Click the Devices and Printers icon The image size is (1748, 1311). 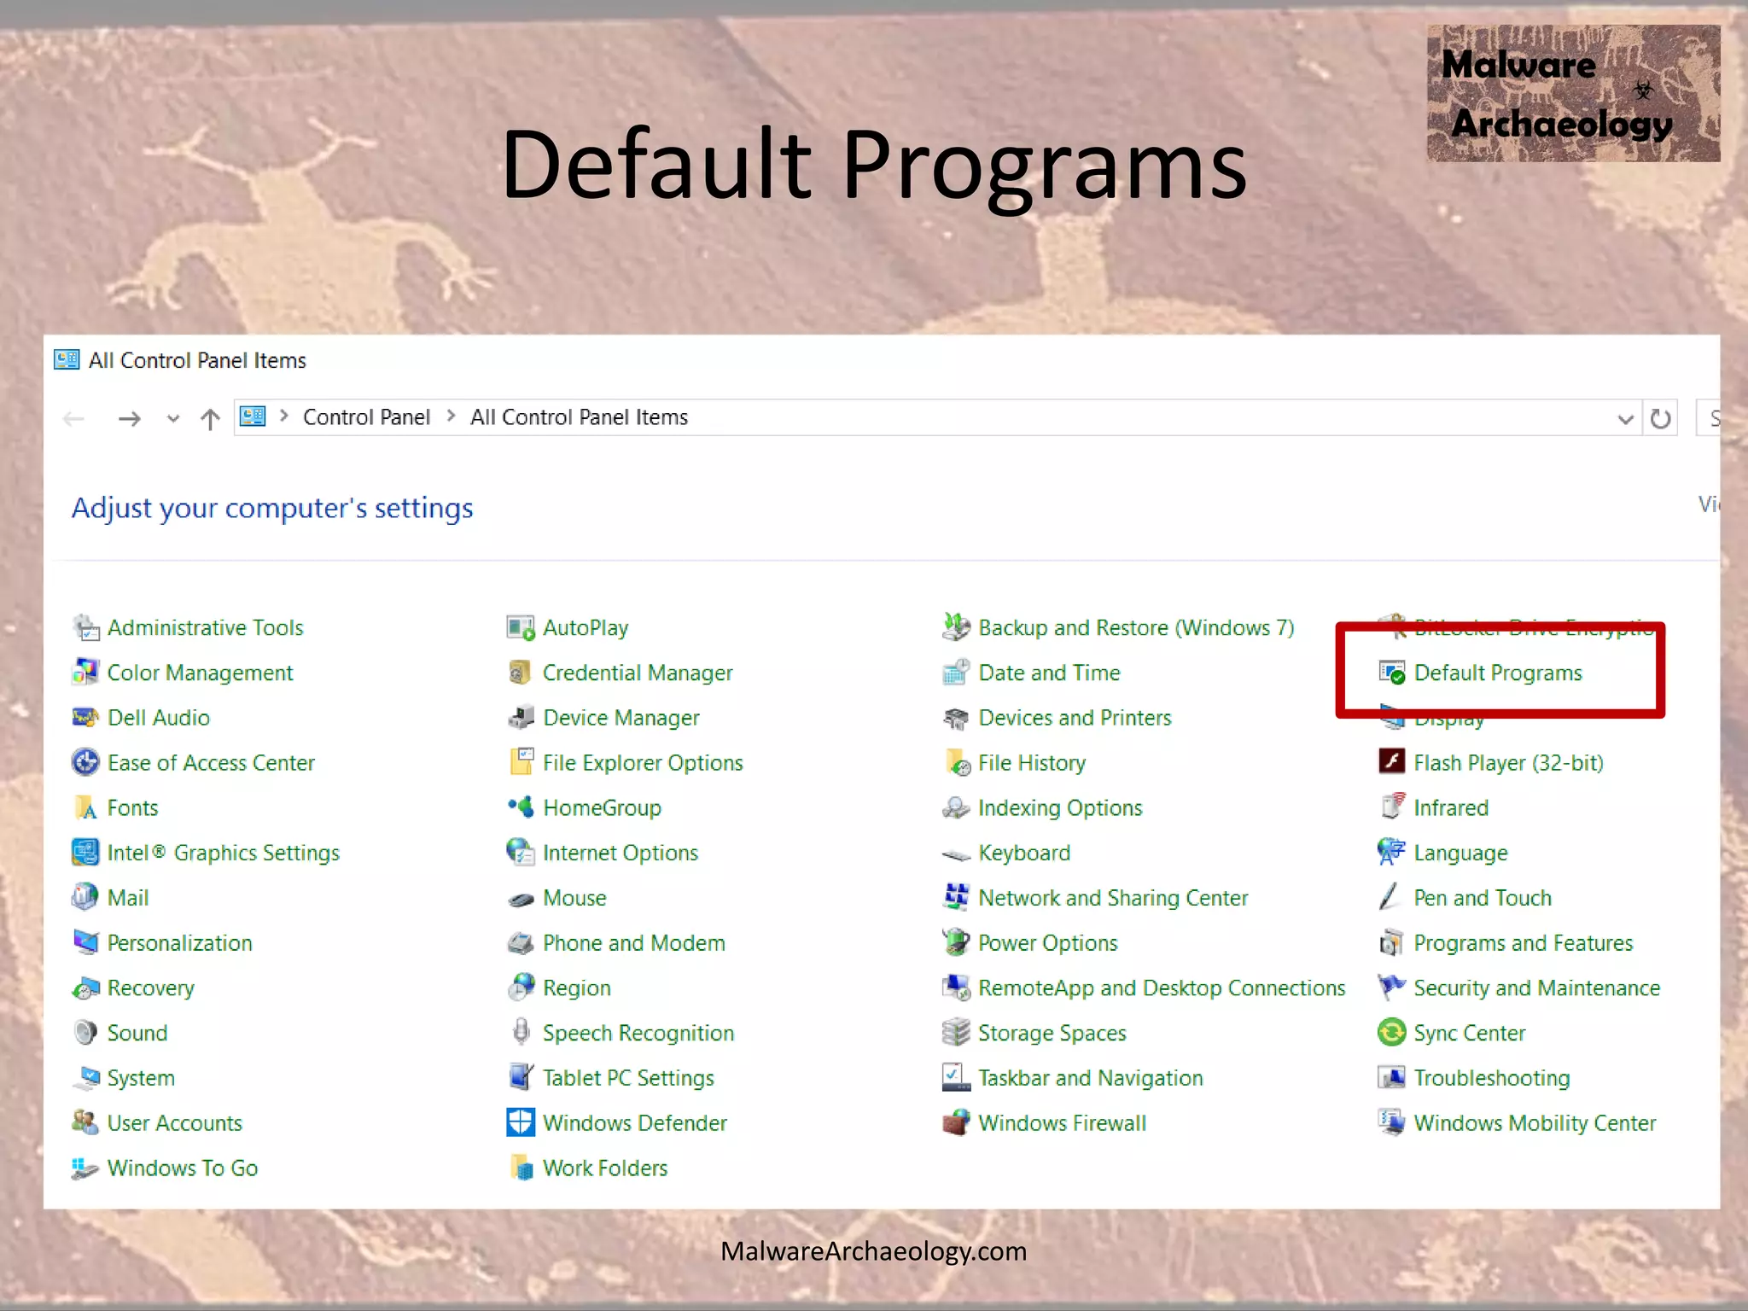[956, 718]
